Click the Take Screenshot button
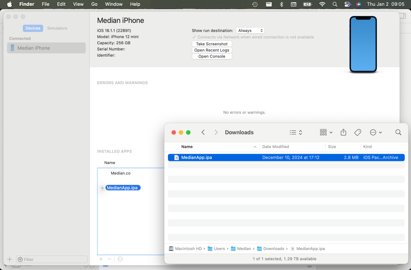The image size is (411, 270). 211,44
